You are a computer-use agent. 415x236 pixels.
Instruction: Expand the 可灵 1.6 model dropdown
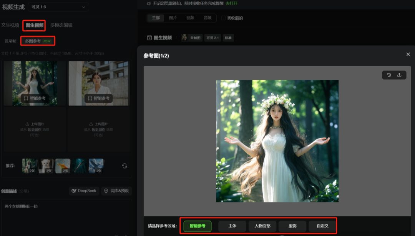pyautogui.click(x=58, y=7)
